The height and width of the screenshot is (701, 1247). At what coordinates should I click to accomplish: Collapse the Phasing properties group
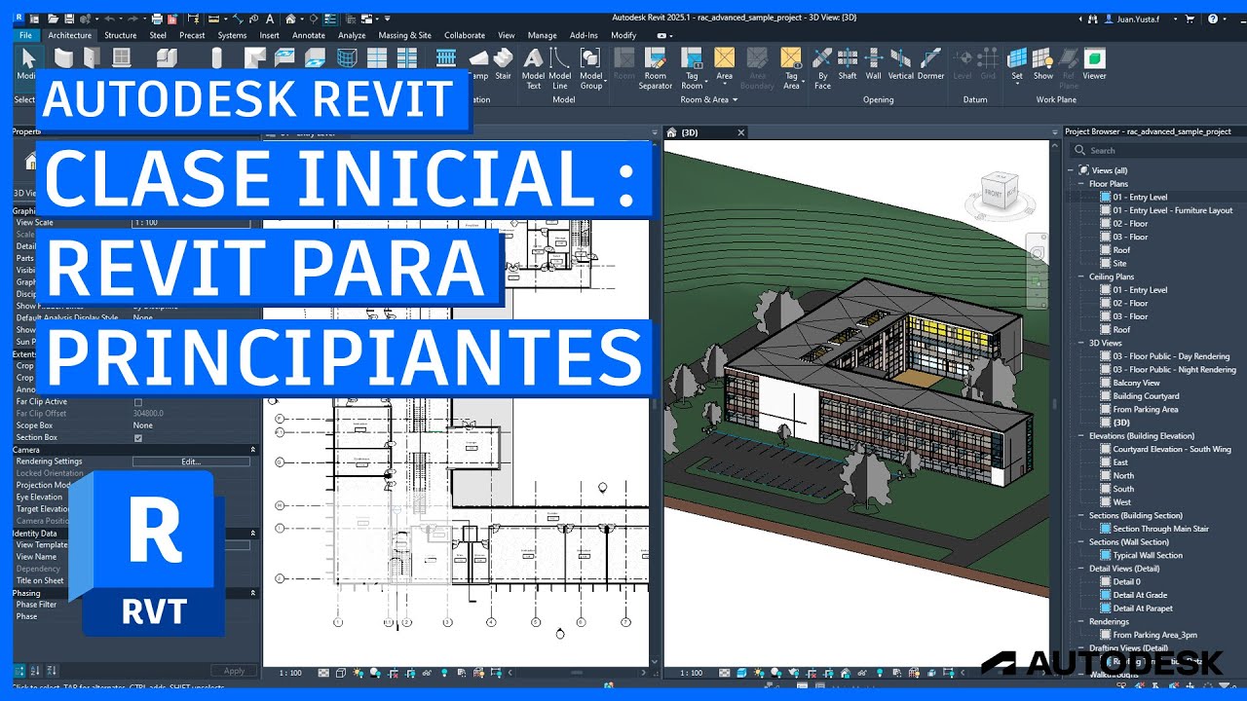(253, 593)
